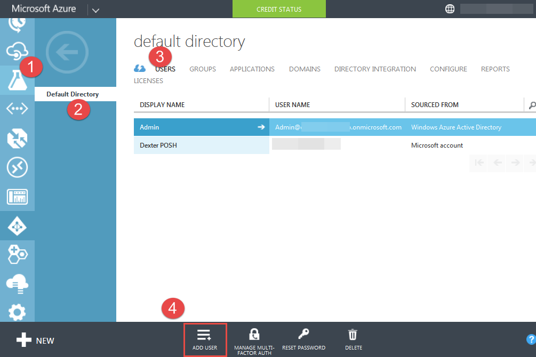Screen dimensions: 536x357
Task: Click the help question mark icon
Action: click(531, 339)
